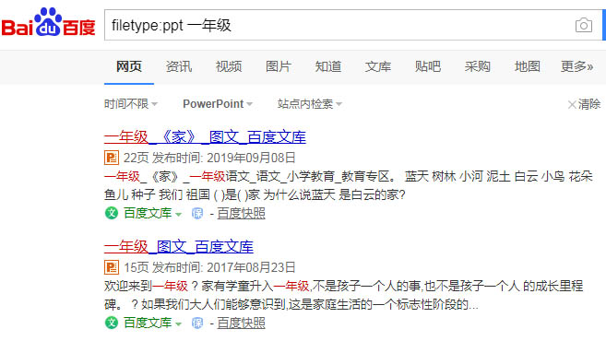Open 百度快照 link of first result

coord(241,213)
